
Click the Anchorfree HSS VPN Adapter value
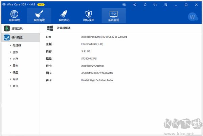click(x=97, y=73)
